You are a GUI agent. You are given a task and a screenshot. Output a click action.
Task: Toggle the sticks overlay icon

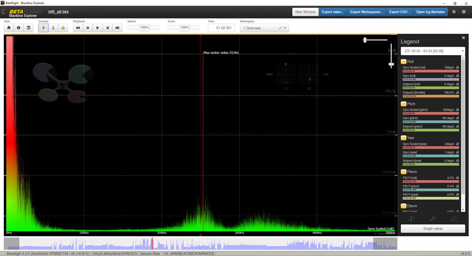(53, 28)
